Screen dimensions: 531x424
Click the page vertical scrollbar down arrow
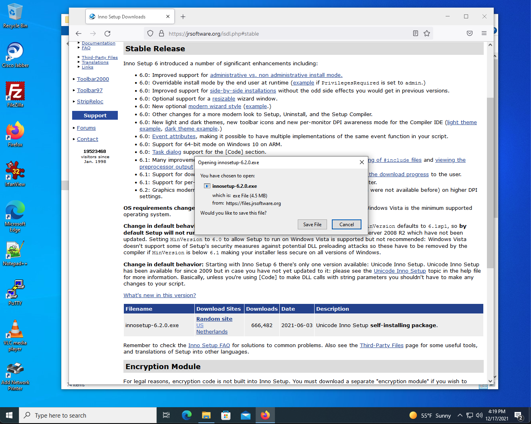pos(490,381)
